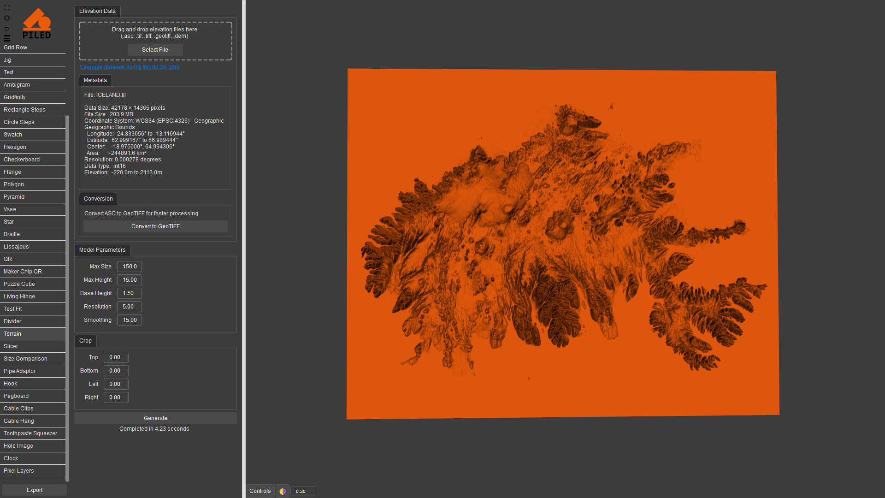The image size is (885, 498).
Task: Click the Smoothing value field
Action: 130,320
